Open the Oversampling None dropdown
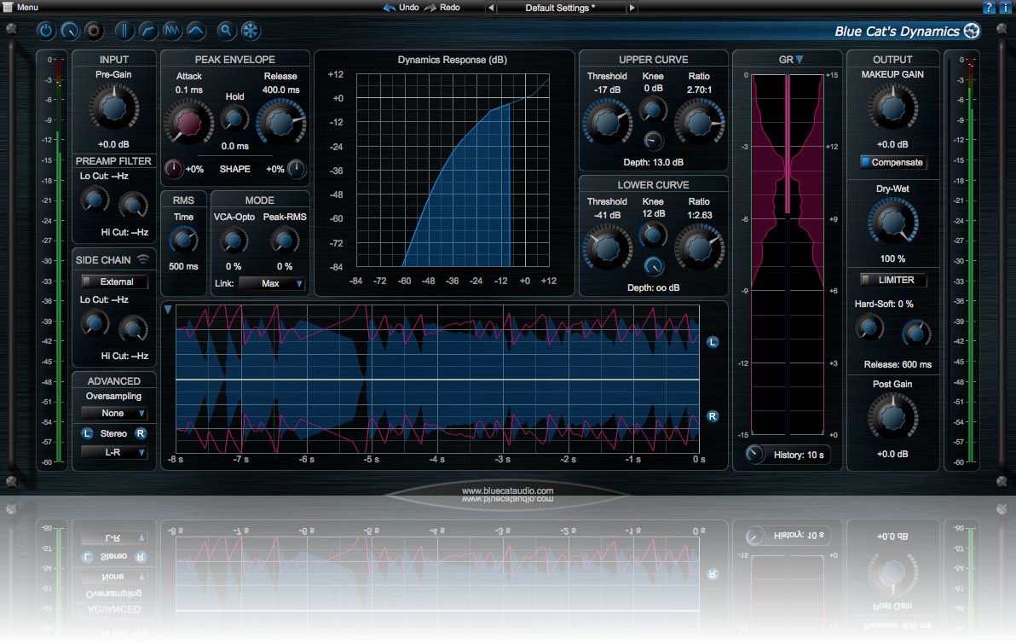 click(x=114, y=413)
